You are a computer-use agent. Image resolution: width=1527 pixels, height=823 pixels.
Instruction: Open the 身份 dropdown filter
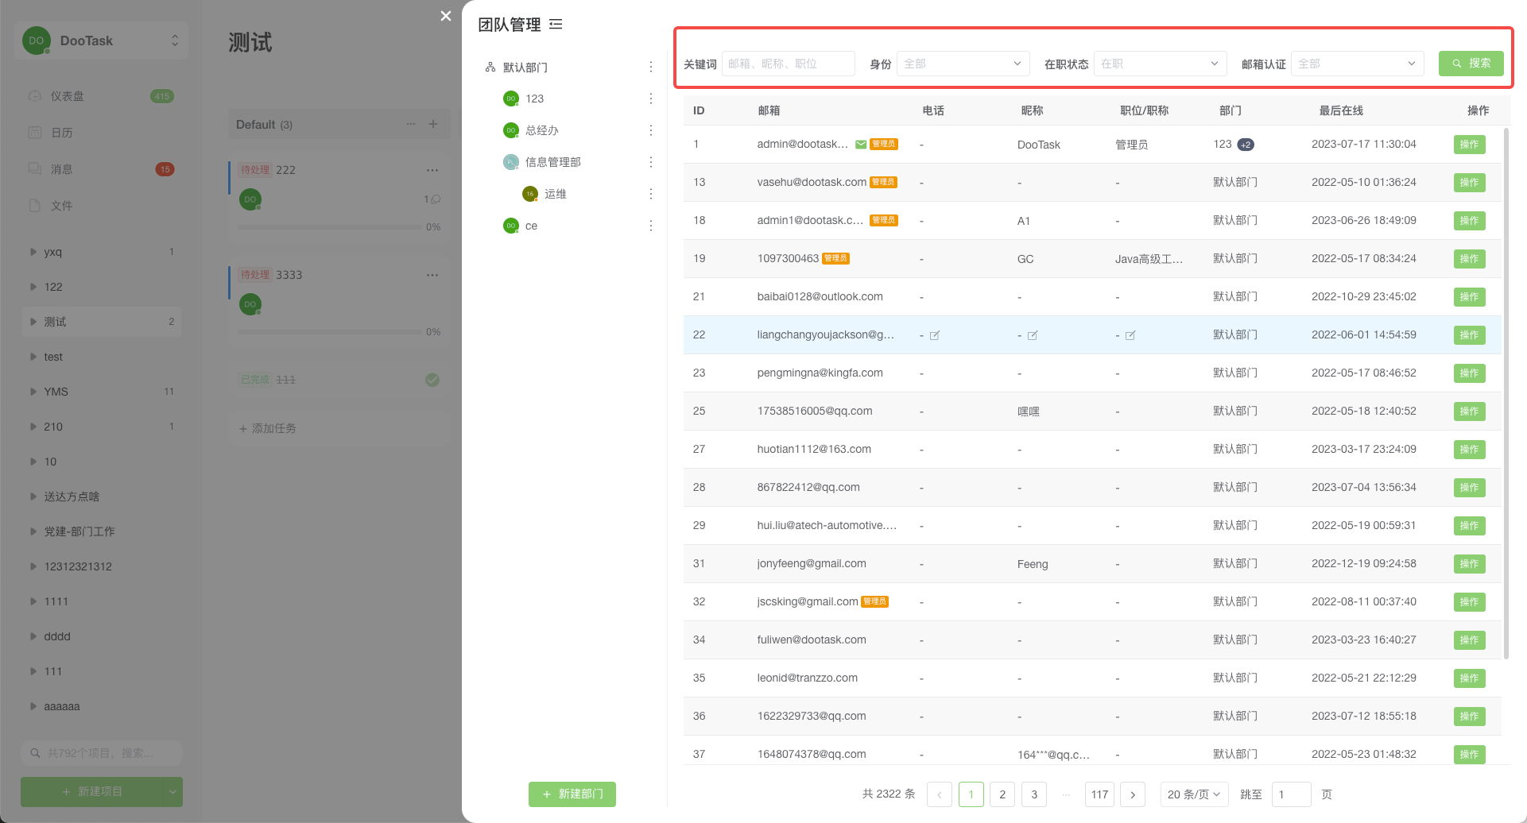pyautogui.click(x=963, y=64)
